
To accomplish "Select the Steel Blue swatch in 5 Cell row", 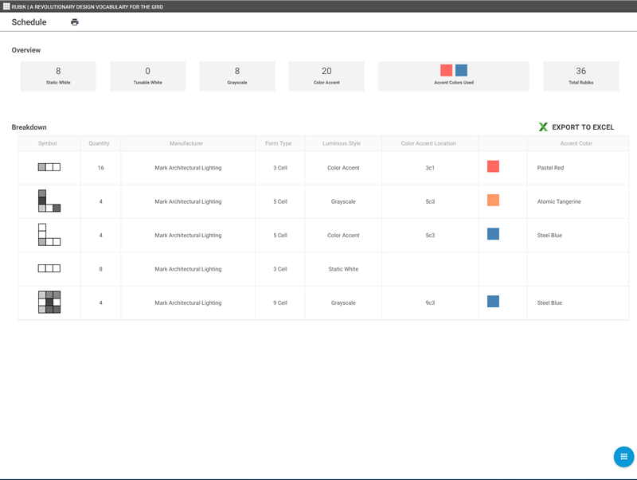I will (493, 234).
